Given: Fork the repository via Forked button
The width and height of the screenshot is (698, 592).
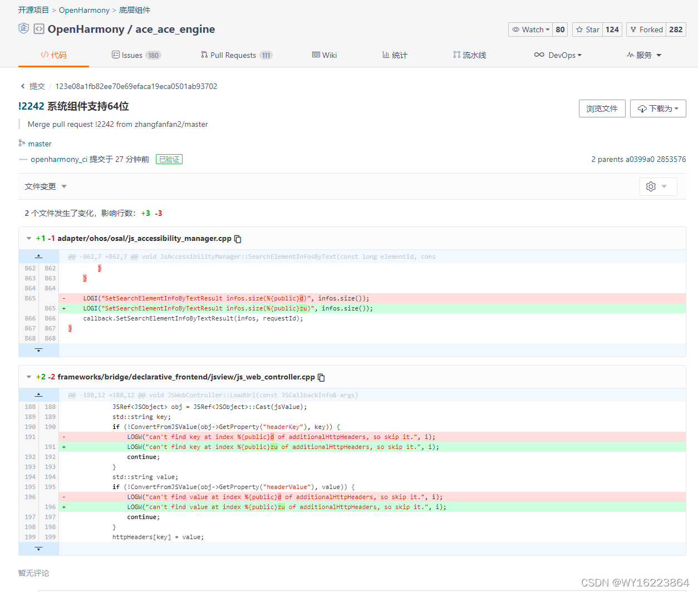Looking at the screenshot, I should 646,29.
